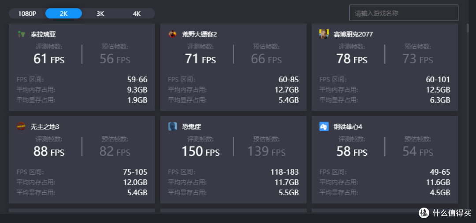This screenshot has width=476, height=223.
Task: Click the 赛博朋克2077 game icon
Action: [324, 34]
